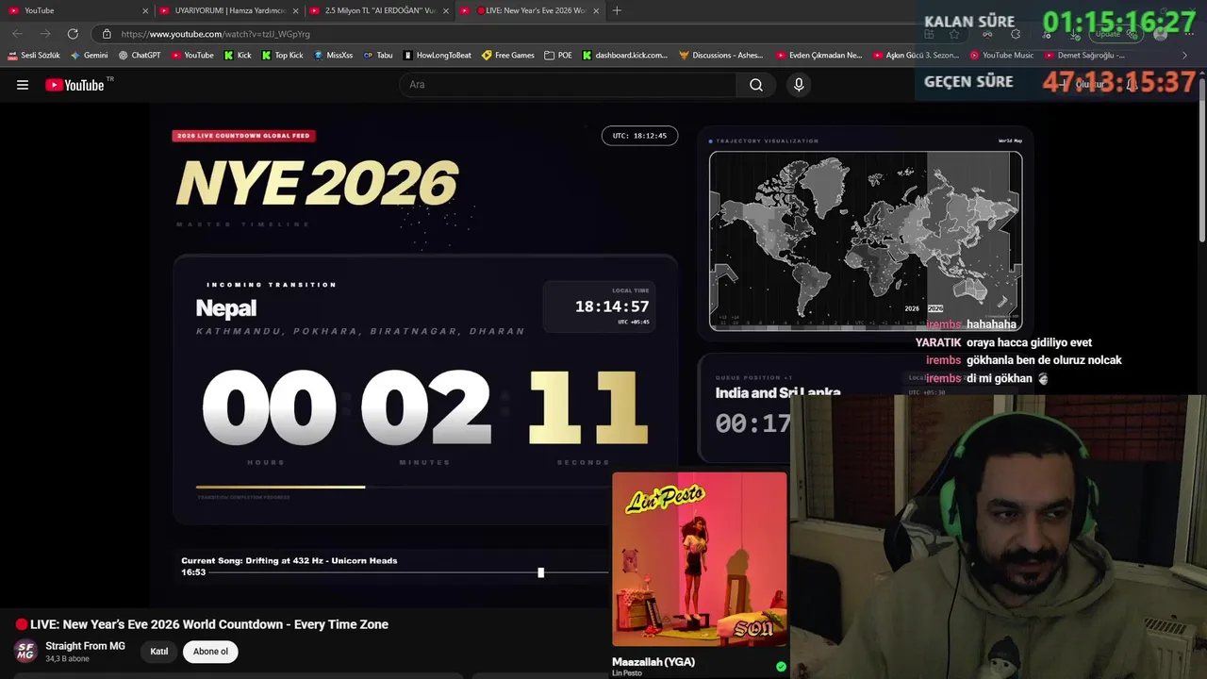Click the UTC: 18:12:45 clock badge
The width and height of the screenshot is (1207, 679).
point(639,136)
